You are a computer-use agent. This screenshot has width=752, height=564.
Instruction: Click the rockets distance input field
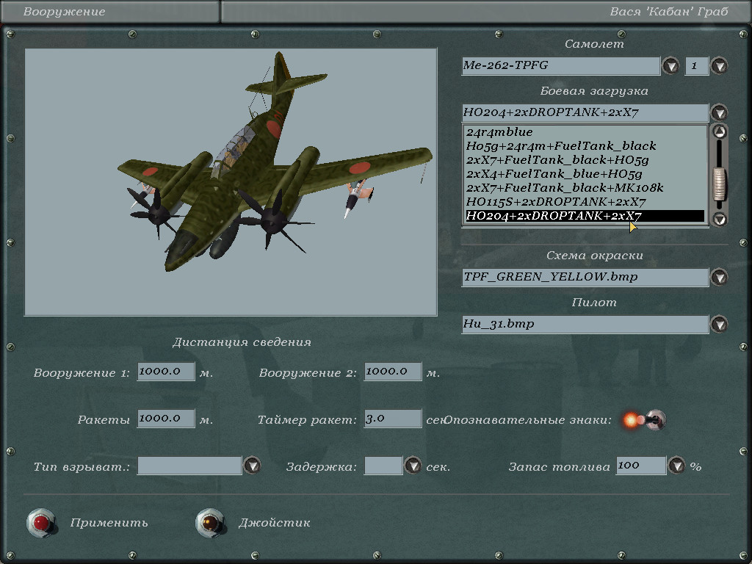coord(166,419)
